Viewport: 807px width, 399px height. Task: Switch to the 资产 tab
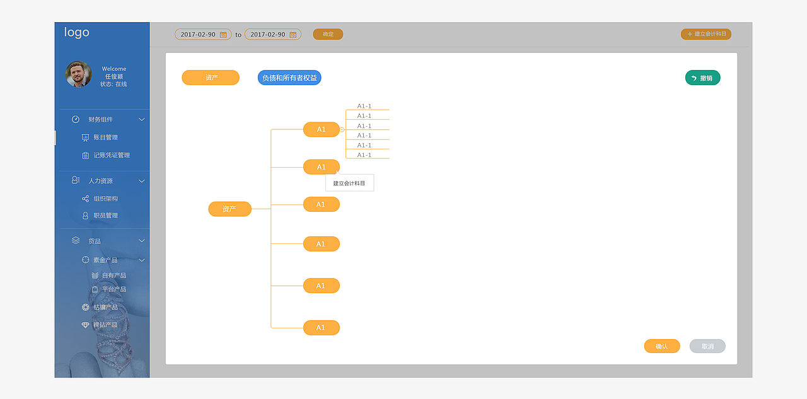(211, 78)
